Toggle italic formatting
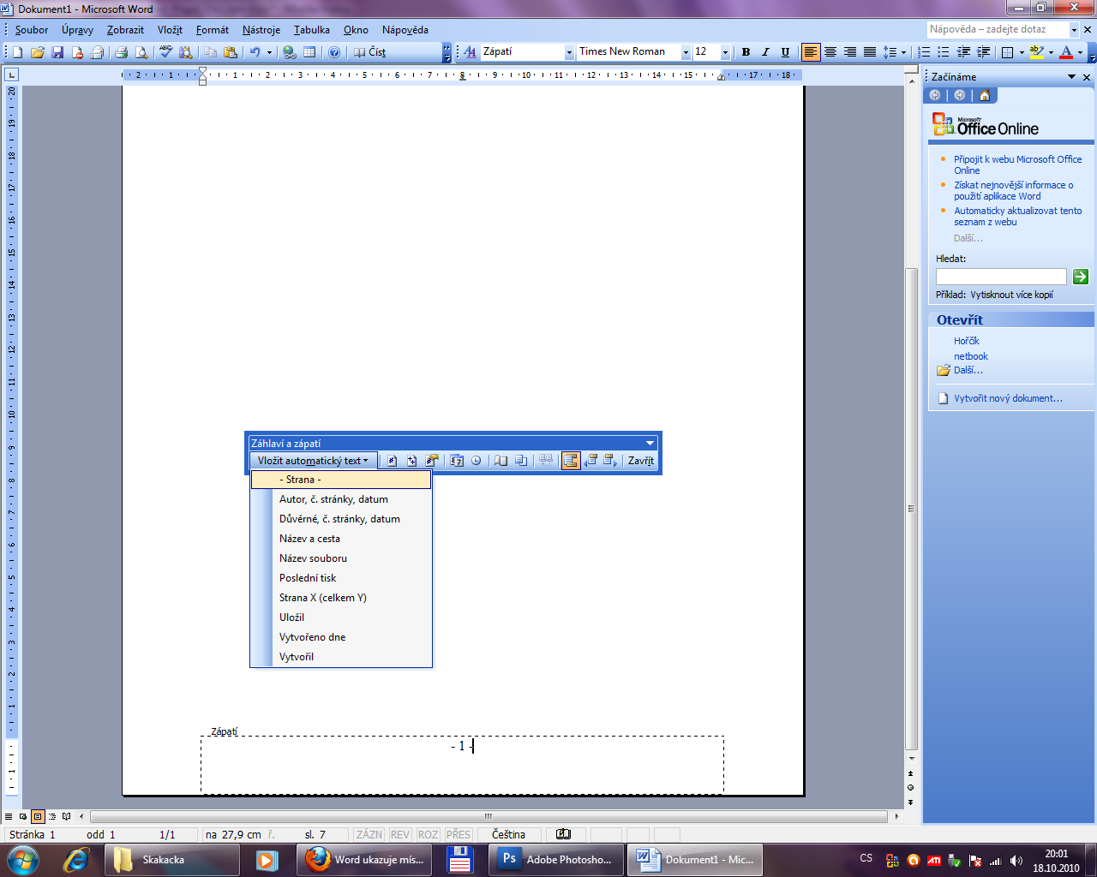The width and height of the screenshot is (1097, 877). 765,52
